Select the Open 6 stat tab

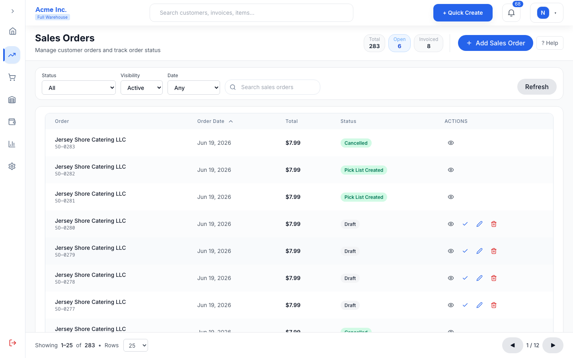[400, 43]
